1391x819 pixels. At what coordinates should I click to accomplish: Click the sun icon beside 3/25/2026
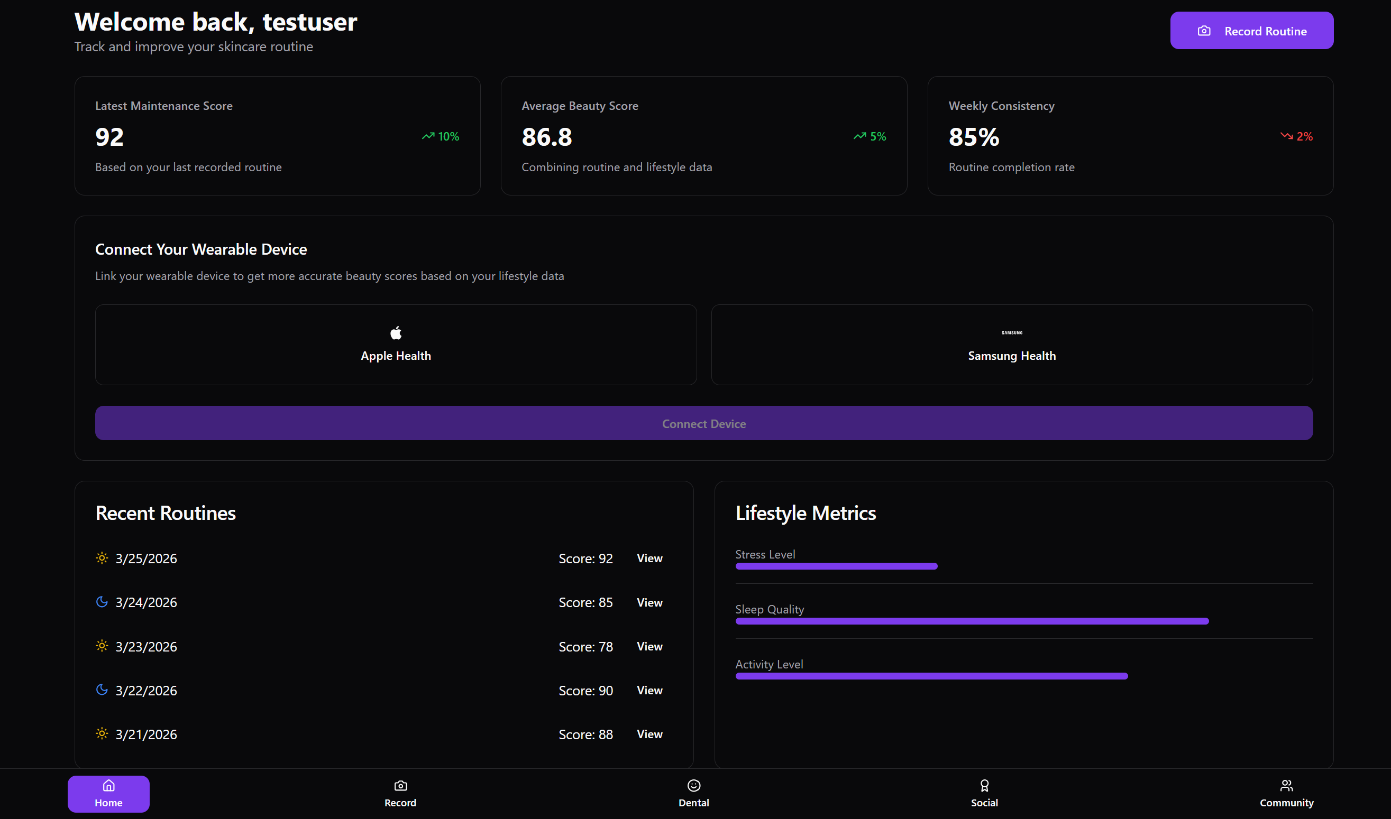(102, 558)
